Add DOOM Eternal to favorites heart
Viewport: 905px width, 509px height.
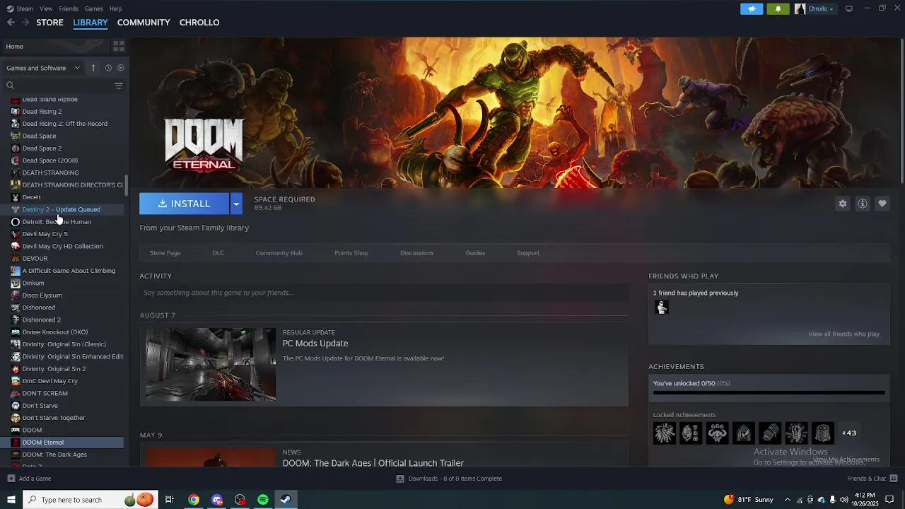click(x=882, y=204)
